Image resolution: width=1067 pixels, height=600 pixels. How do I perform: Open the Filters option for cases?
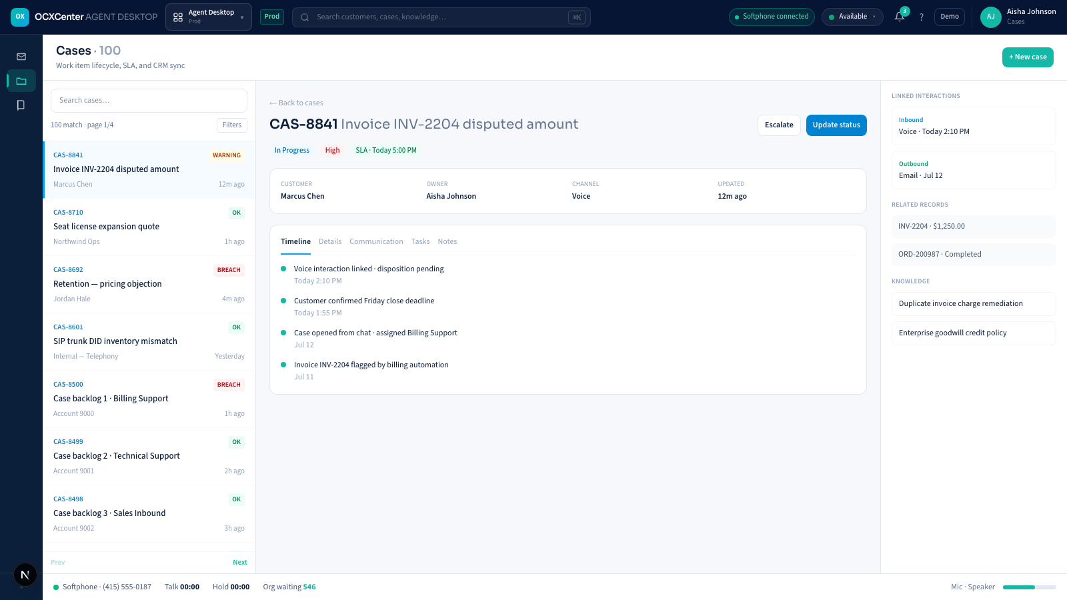point(232,125)
